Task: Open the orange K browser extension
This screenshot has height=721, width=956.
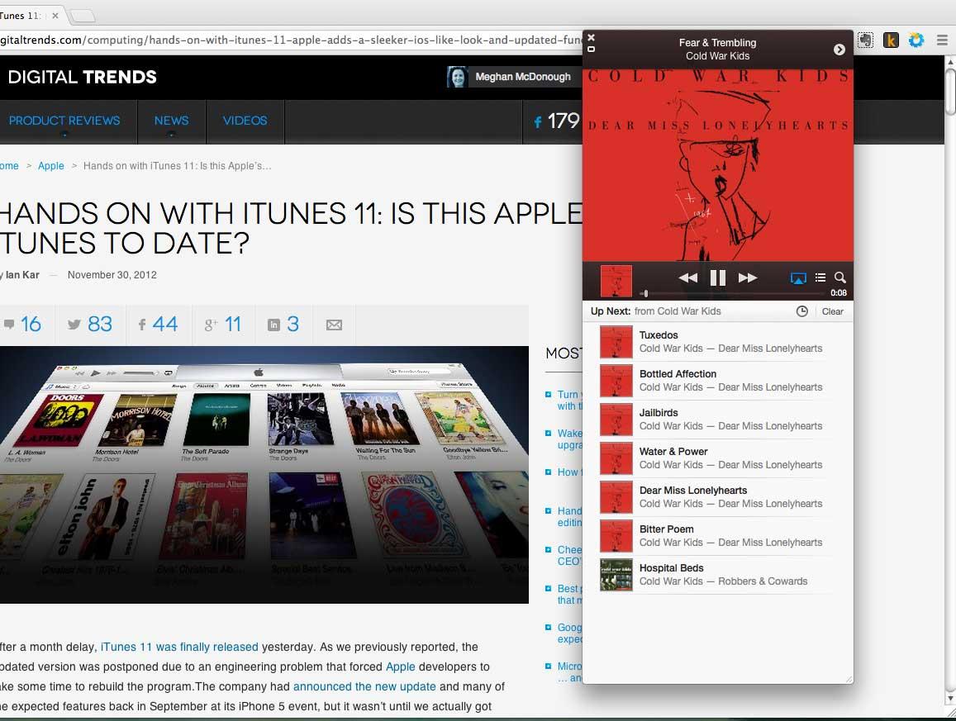Action: click(x=891, y=40)
